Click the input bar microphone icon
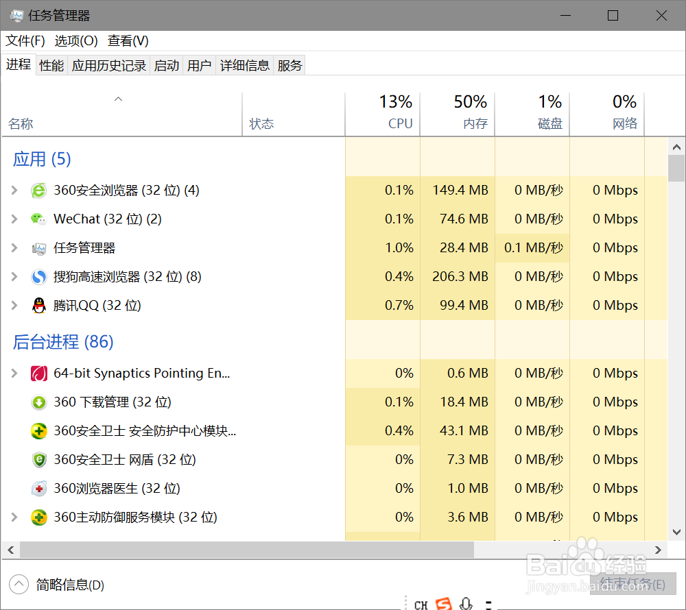The width and height of the screenshot is (686, 610). coord(466,604)
